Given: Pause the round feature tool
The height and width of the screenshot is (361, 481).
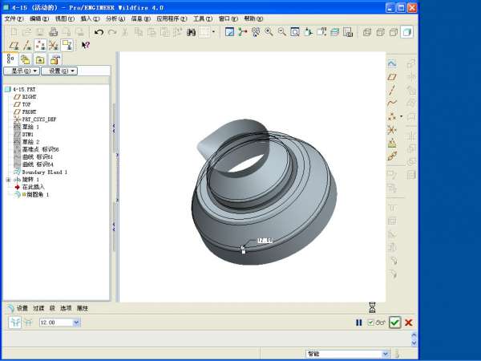Looking at the screenshot, I should [359, 322].
